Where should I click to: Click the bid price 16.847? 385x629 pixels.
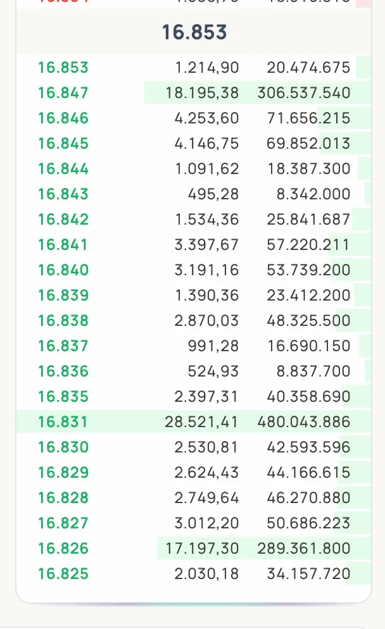pyautogui.click(x=63, y=93)
